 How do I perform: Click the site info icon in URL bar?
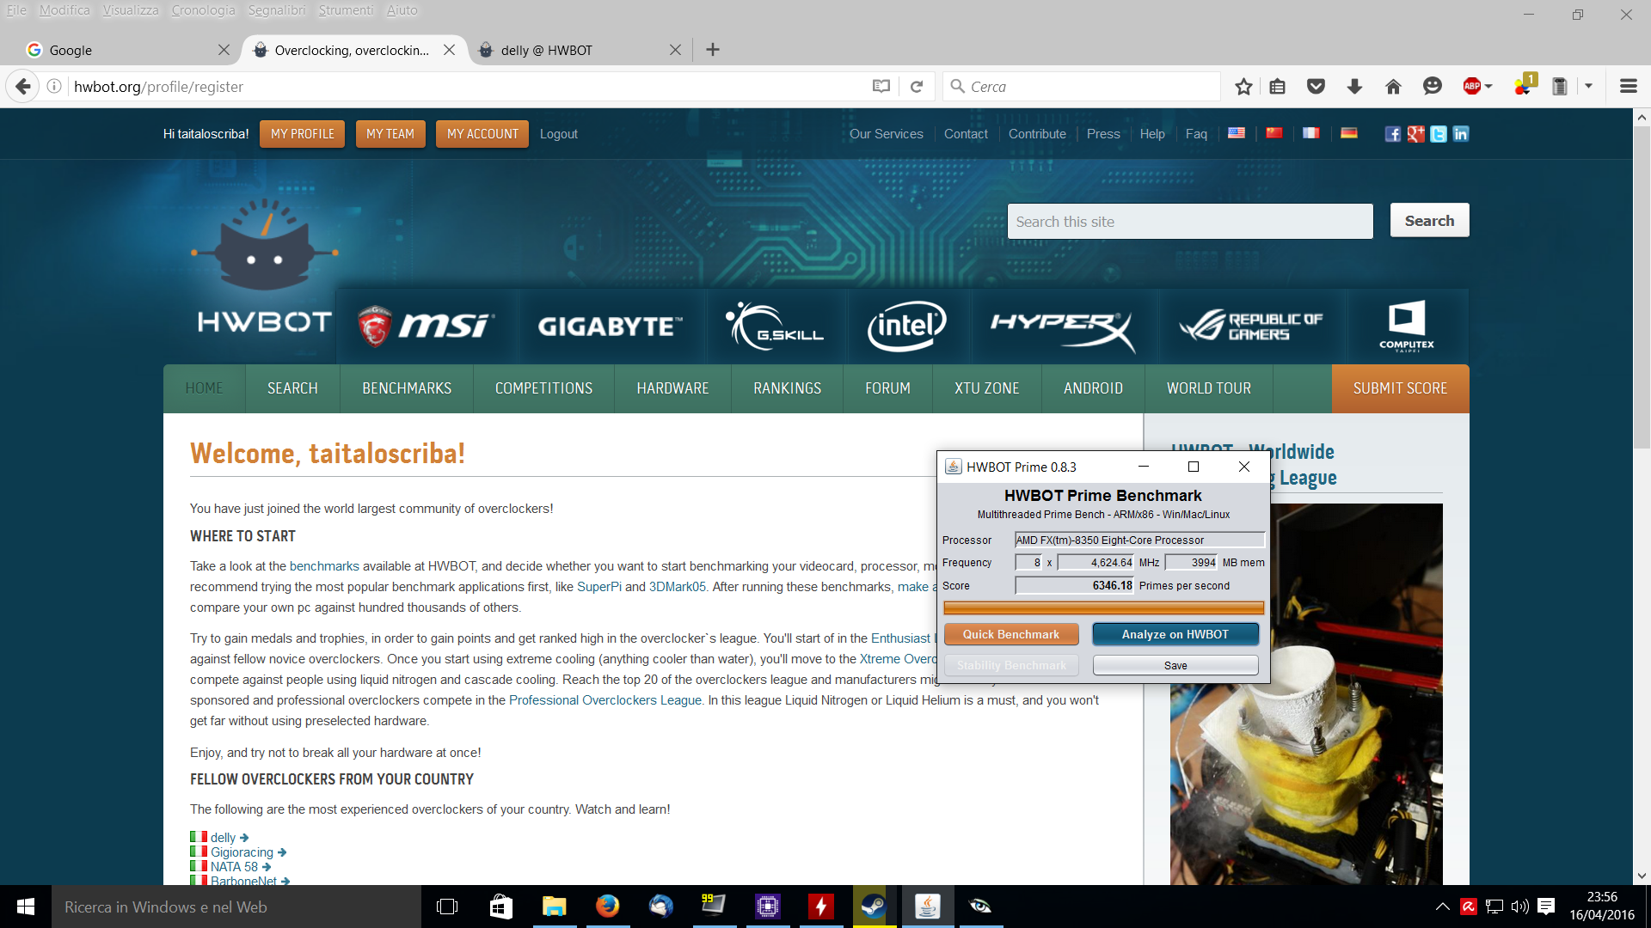54,86
